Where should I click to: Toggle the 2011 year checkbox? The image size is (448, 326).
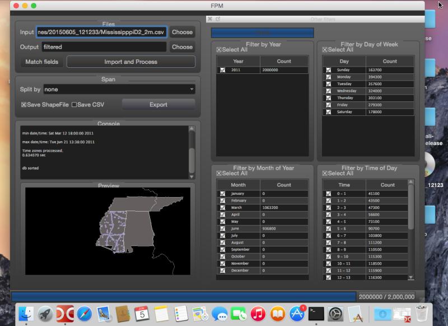click(x=222, y=70)
